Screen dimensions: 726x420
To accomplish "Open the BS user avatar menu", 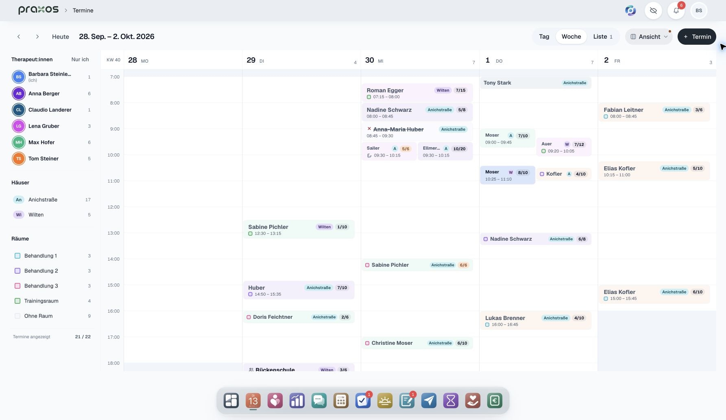I will tap(699, 11).
